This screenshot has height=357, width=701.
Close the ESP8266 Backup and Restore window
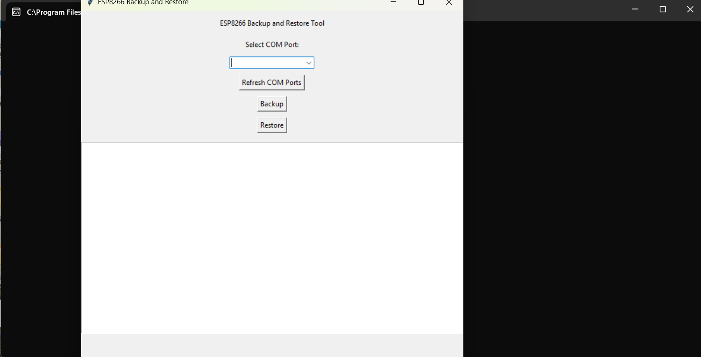pos(449,3)
